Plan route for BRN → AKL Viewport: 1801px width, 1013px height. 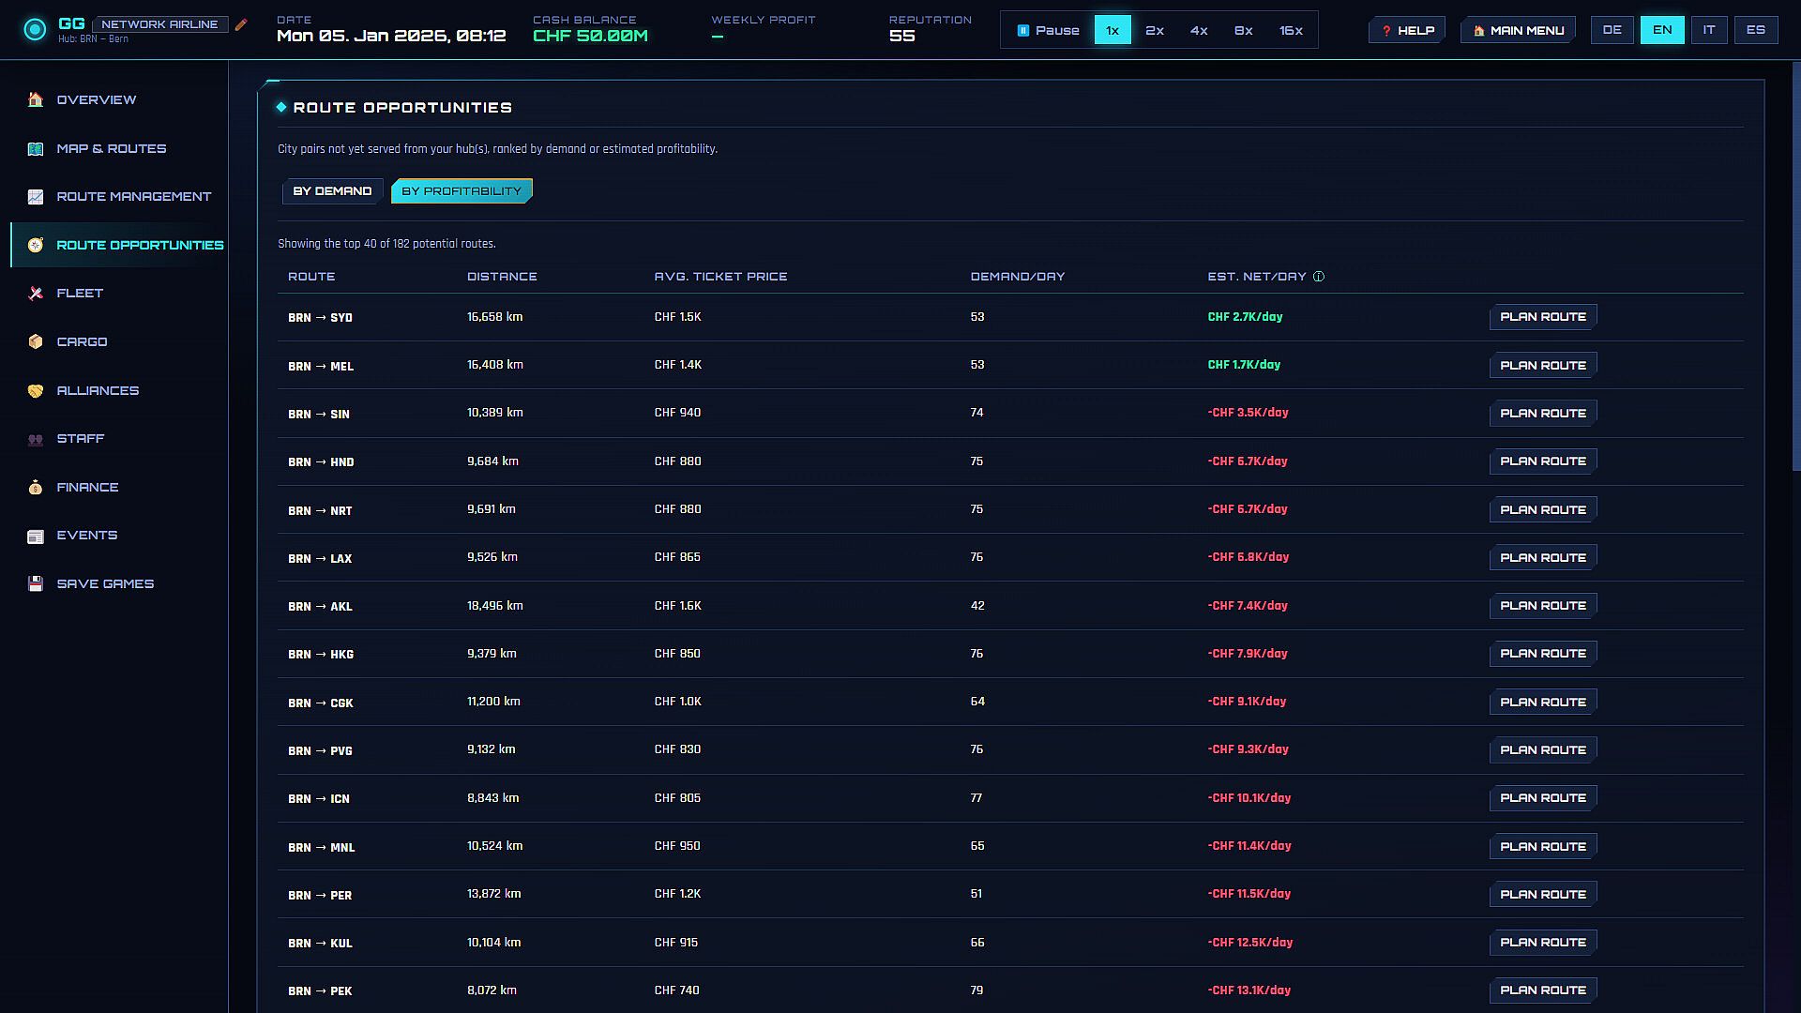1543,606
